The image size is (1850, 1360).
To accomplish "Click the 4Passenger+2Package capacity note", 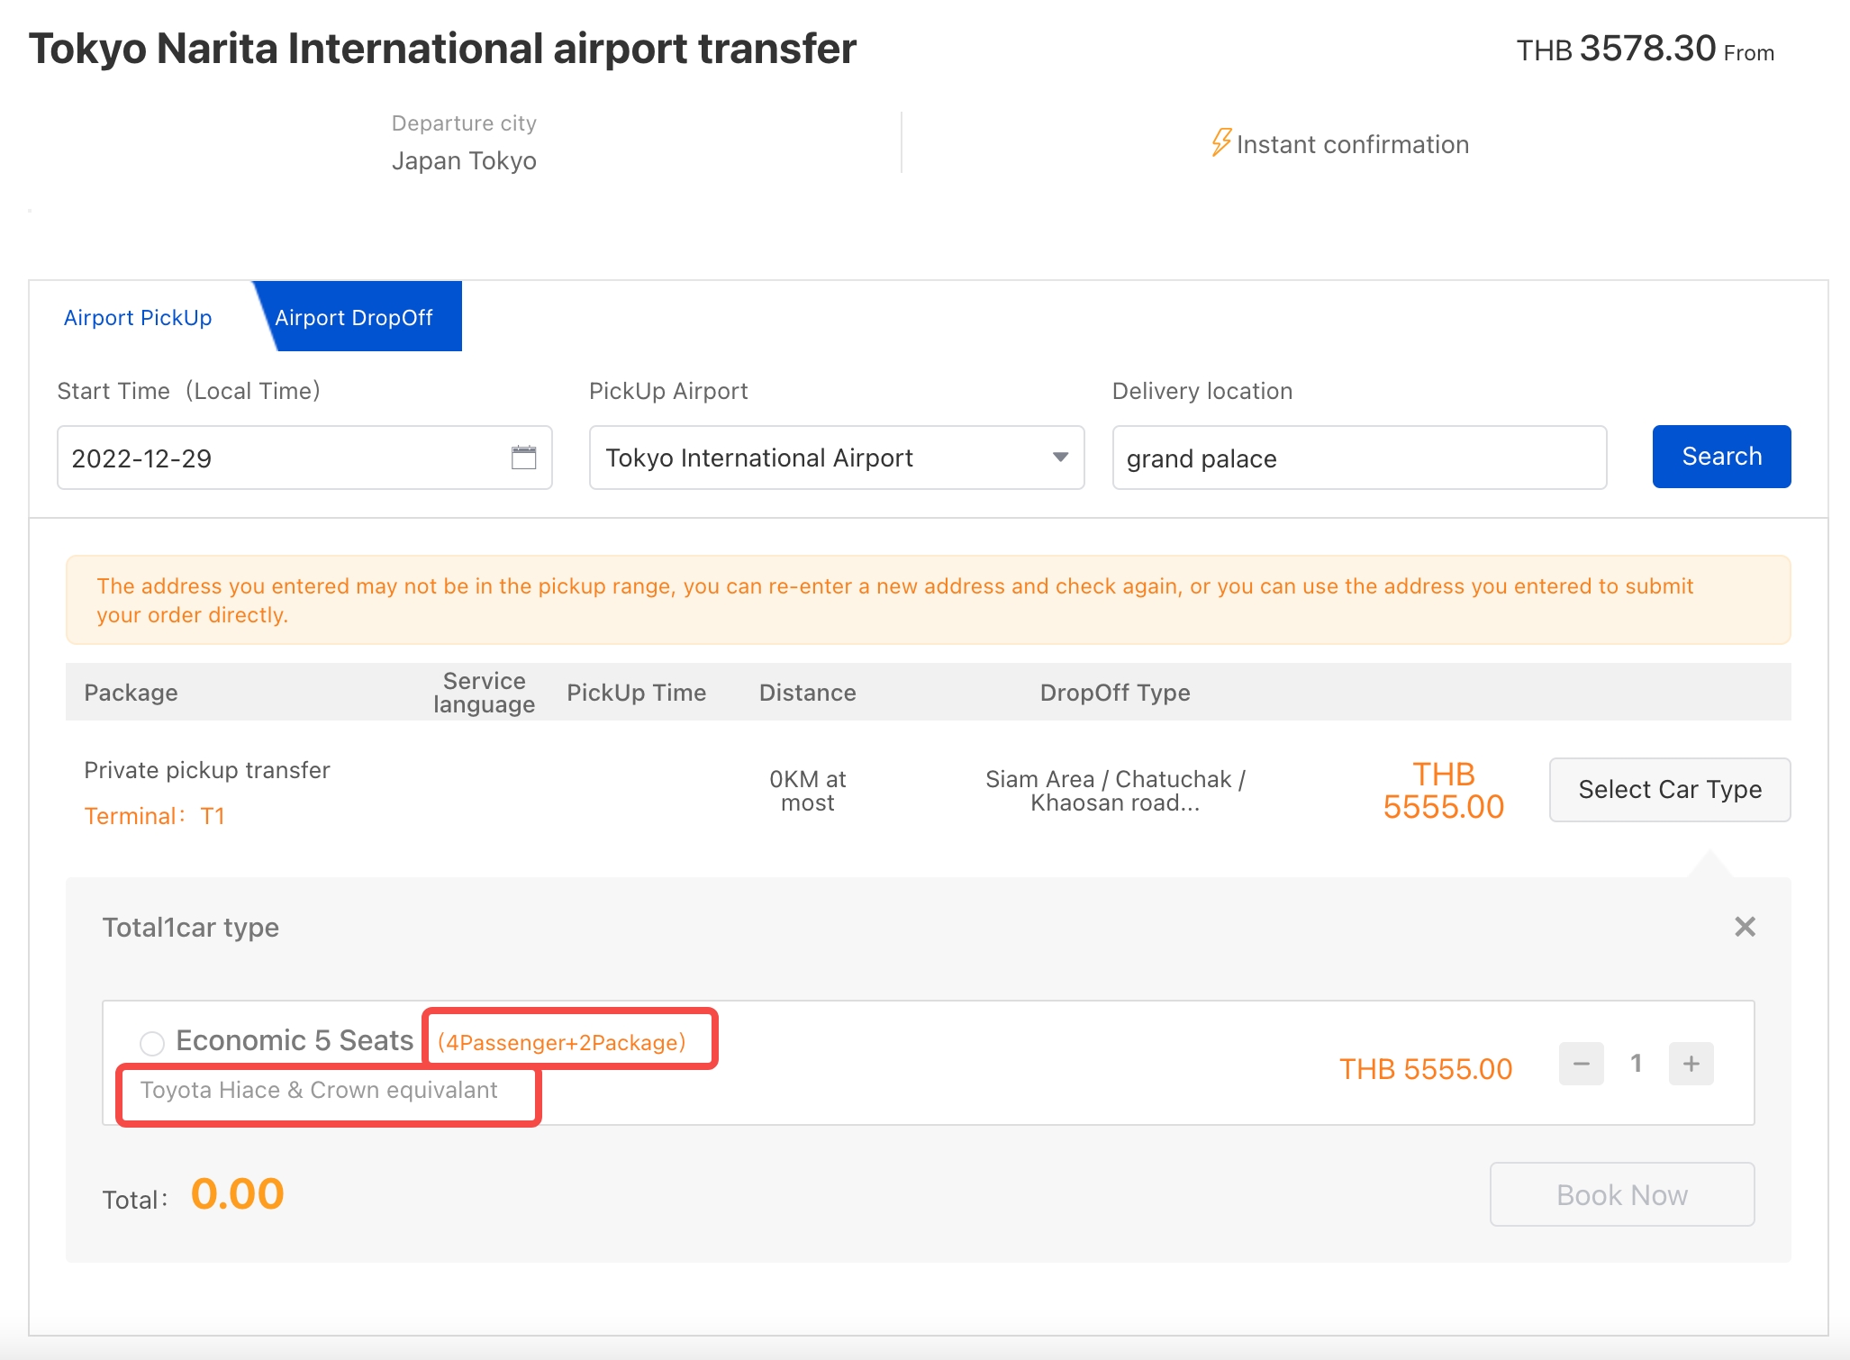I will point(562,1042).
